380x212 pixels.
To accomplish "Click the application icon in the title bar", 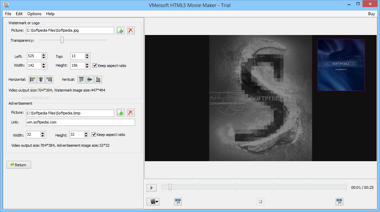I will pyautogui.click(x=6, y=5).
